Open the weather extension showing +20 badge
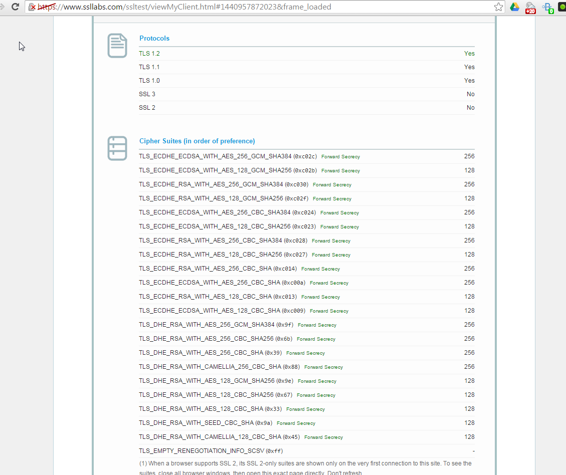 pyautogui.click(x=530, y=8)
